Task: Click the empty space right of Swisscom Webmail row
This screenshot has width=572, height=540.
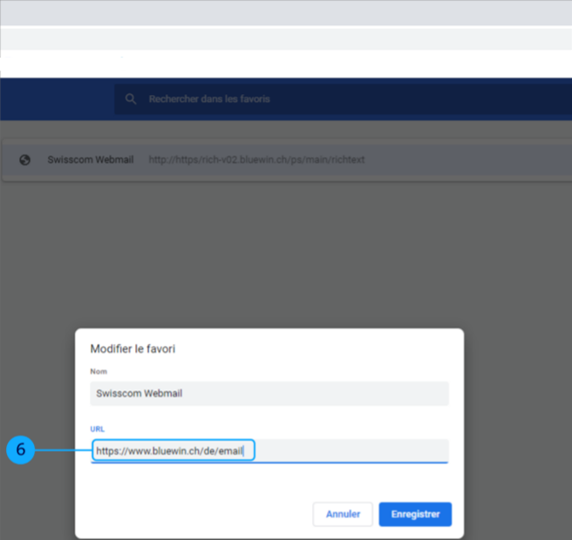Action: [x=488, y=160]
